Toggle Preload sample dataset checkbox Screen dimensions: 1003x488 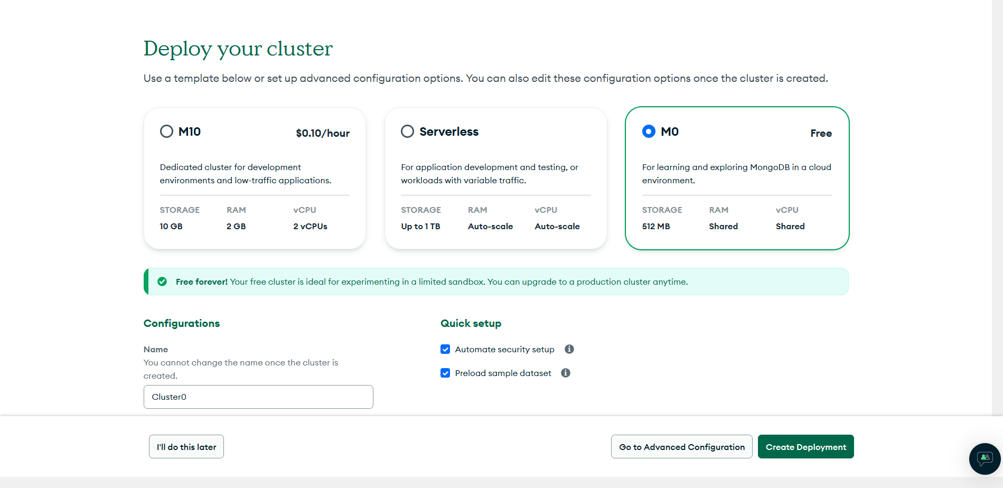point(445,373)
